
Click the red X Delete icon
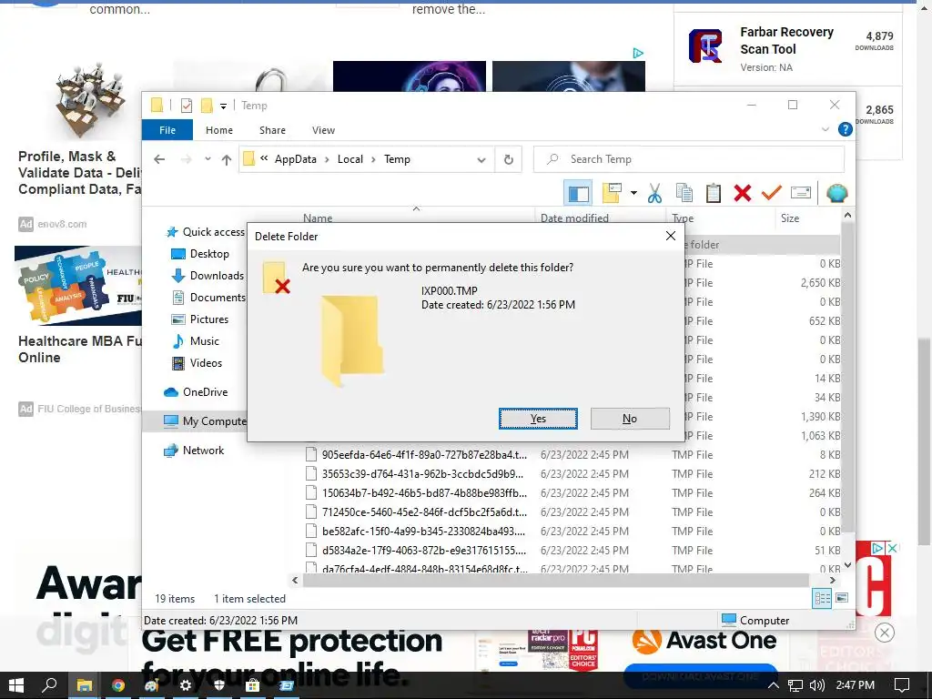click(x=742, y=193)
